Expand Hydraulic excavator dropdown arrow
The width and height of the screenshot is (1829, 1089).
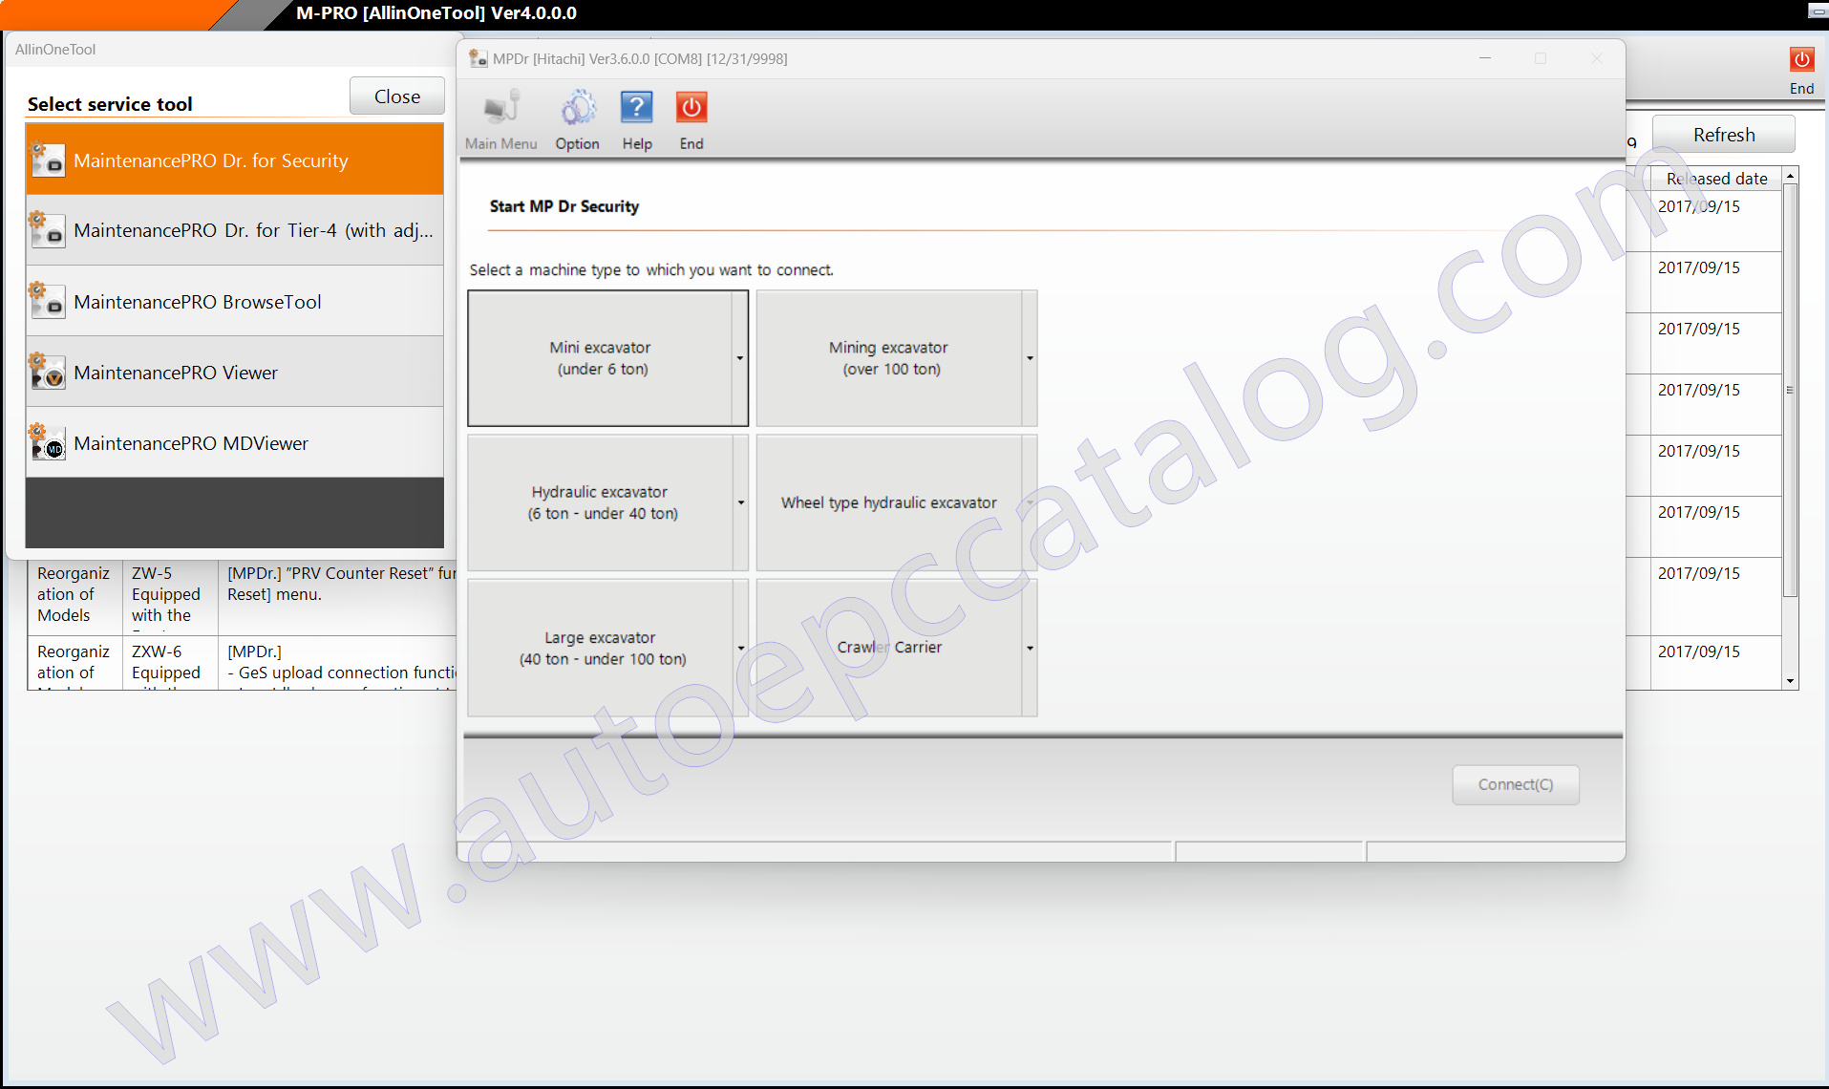pyautogui.click(x=740, y=502)
